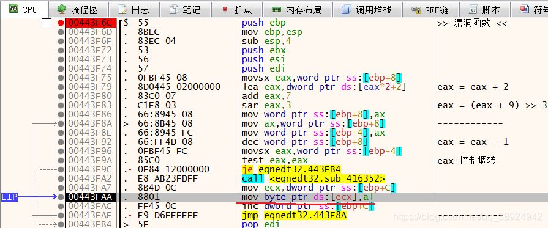
Task: Switch to the CPU tab
Action: [24, 9]
